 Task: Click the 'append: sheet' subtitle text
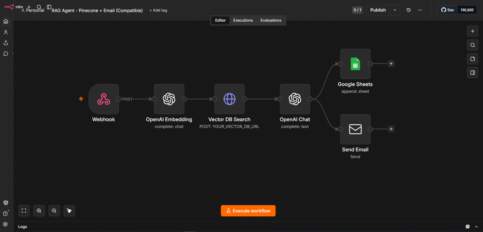tap(355, 91)
